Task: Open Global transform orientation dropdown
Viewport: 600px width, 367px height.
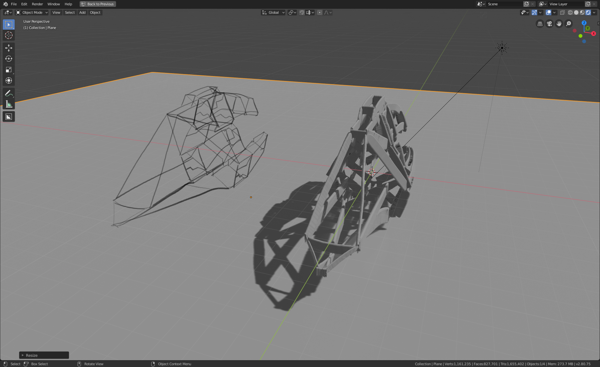Action: 273,12
